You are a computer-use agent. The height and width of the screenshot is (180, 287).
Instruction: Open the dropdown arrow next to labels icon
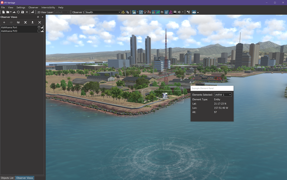pos(137,12)
